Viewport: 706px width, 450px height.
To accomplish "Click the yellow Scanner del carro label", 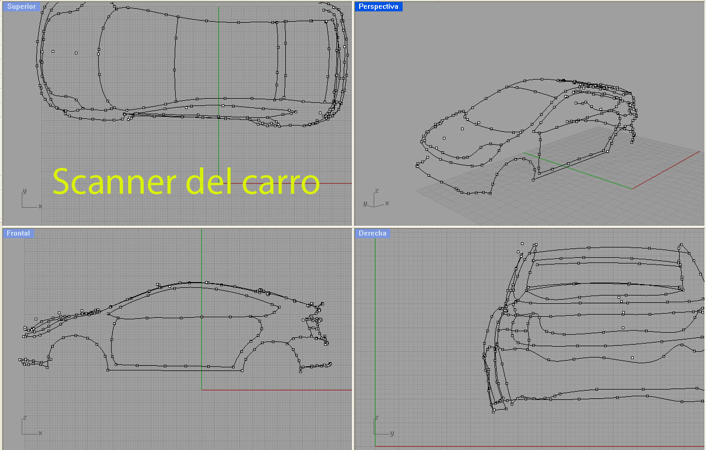I will click(186, 182).
